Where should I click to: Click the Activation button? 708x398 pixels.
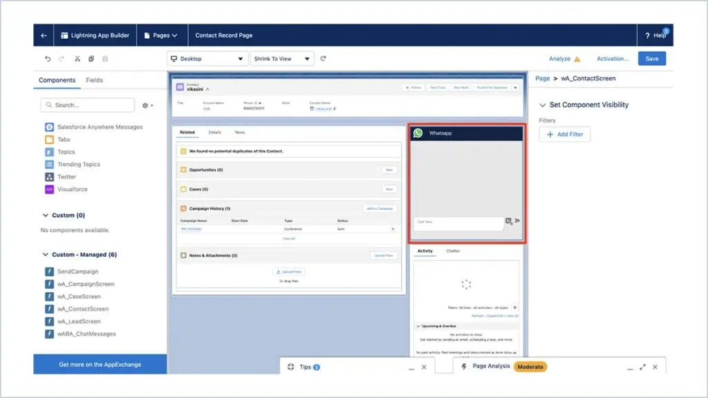click(x=613, y=59)
